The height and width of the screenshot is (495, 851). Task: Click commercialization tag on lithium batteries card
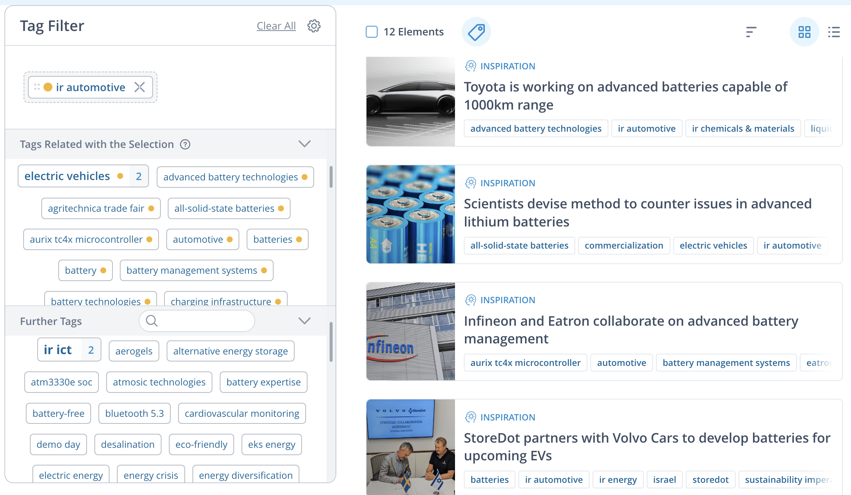point(624,245)
